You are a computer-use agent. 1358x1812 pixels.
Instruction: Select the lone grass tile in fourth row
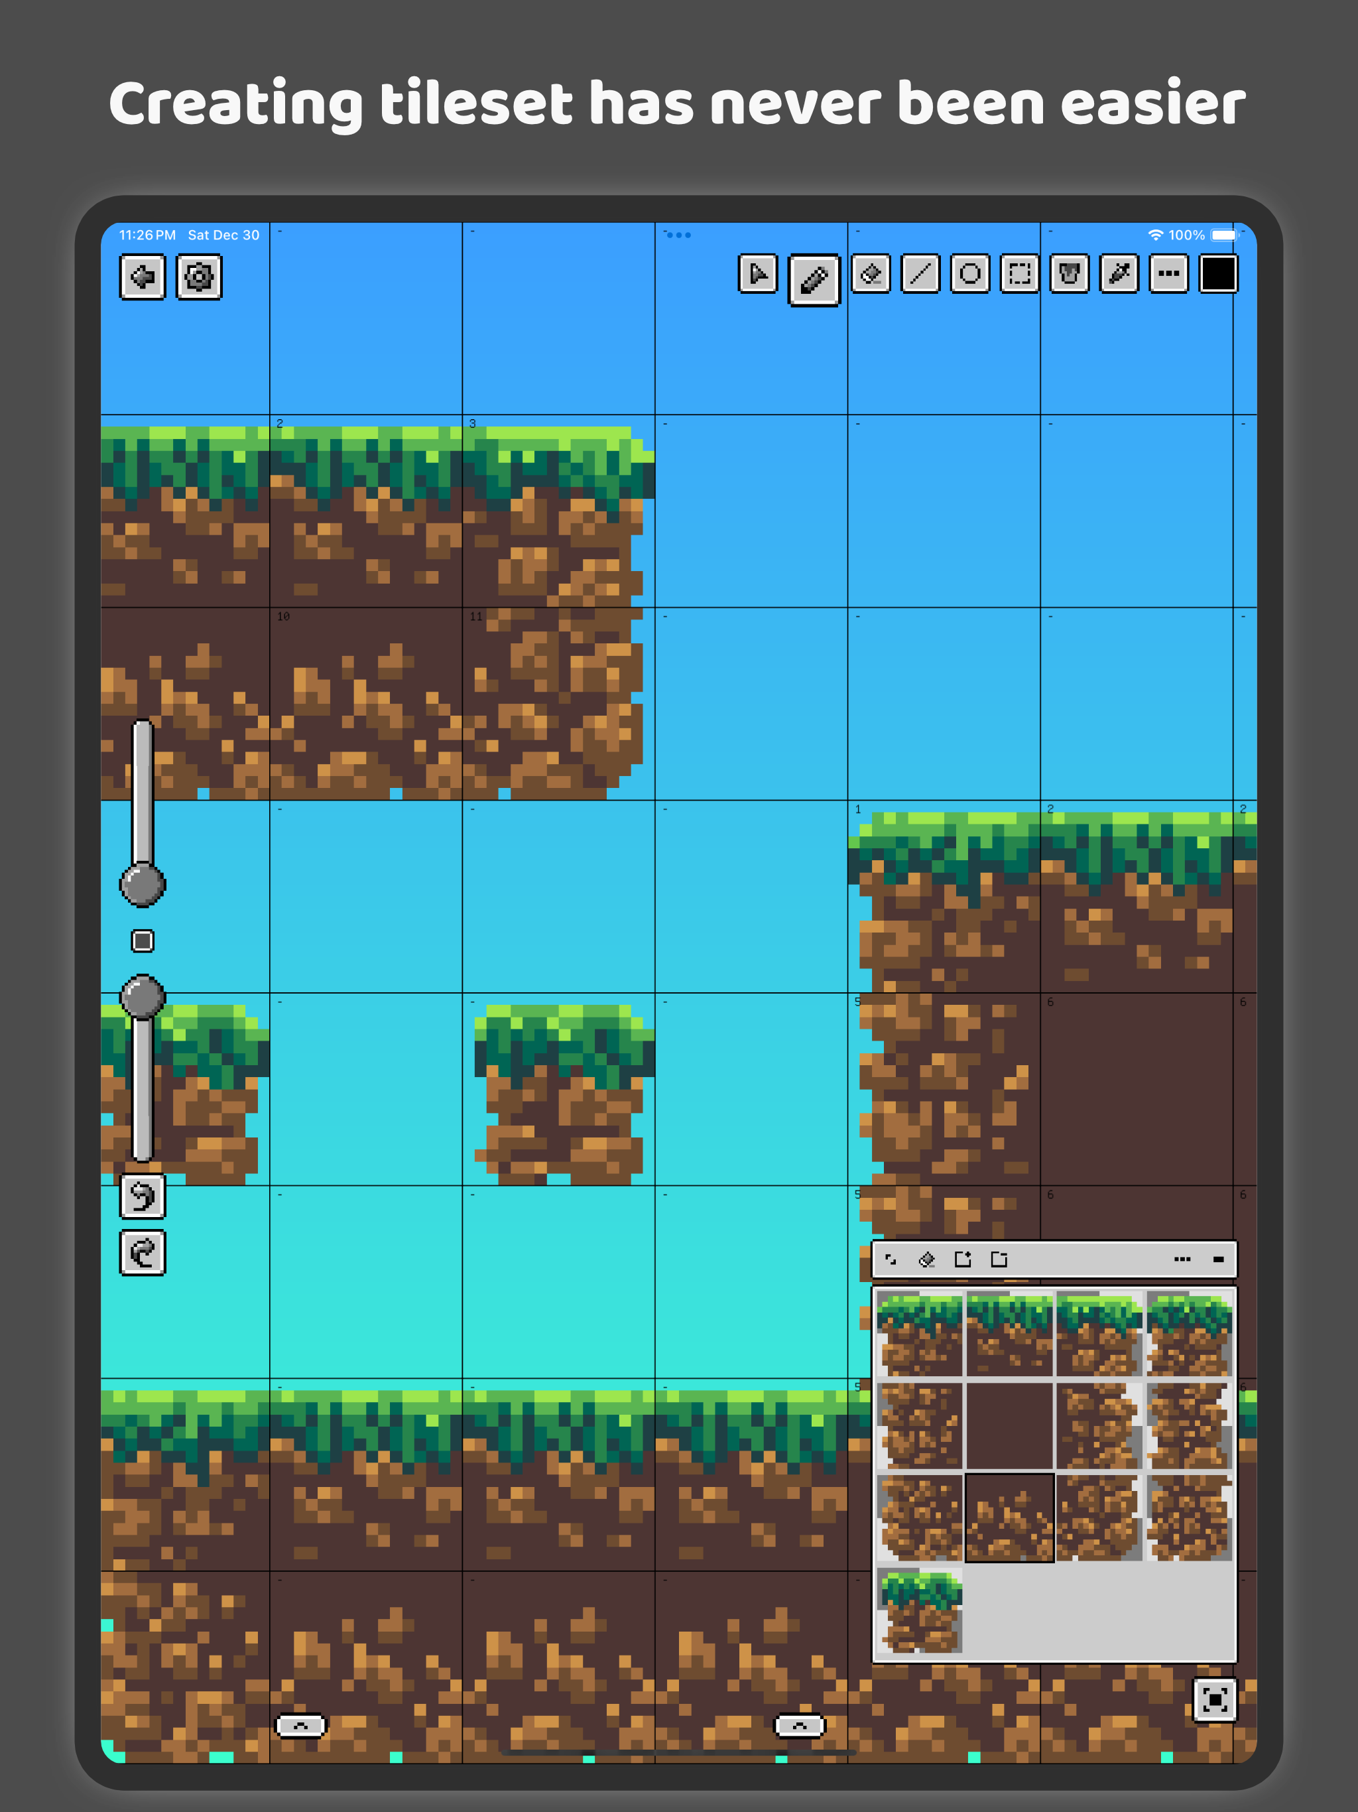click(920, 1610)
